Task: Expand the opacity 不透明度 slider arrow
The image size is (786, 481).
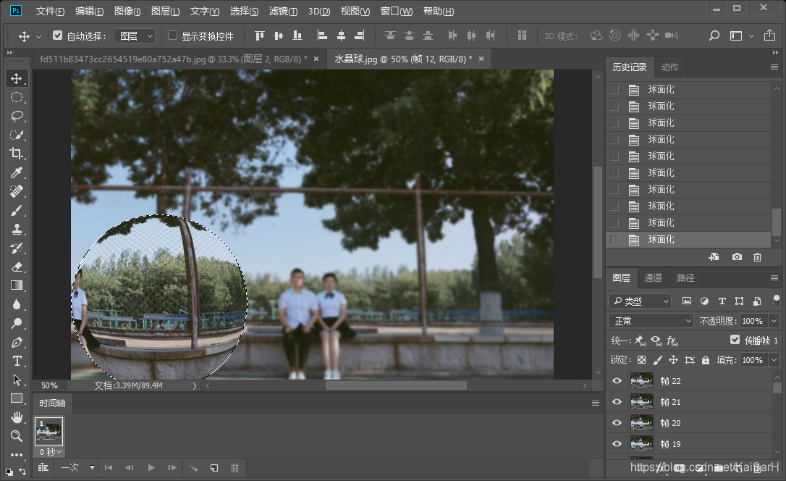Action: (774, 321)
